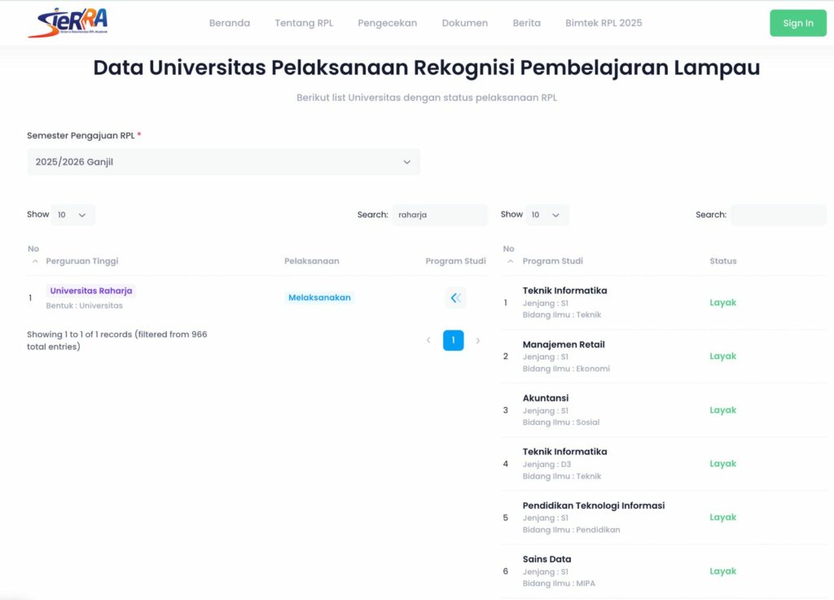Click the university search field containing raharja
This screenshot has height=600, width=834.
[x=440, y=215]
